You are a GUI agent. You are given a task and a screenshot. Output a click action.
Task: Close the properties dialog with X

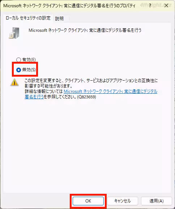(x=166, y=5)
